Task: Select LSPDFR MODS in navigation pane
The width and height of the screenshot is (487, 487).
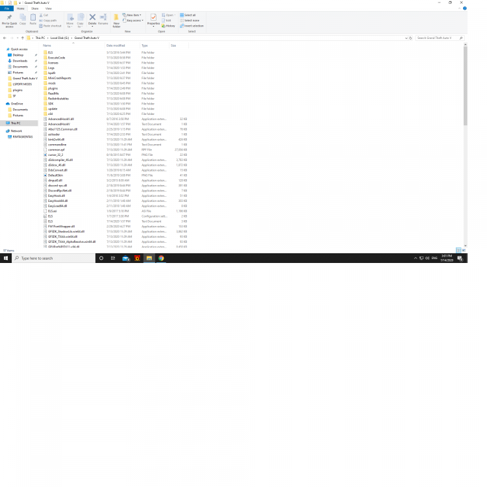Action: click(22, 84)
